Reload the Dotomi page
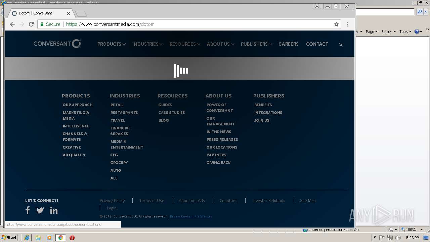This screenshot has height=242, width=430. (31, 24)
